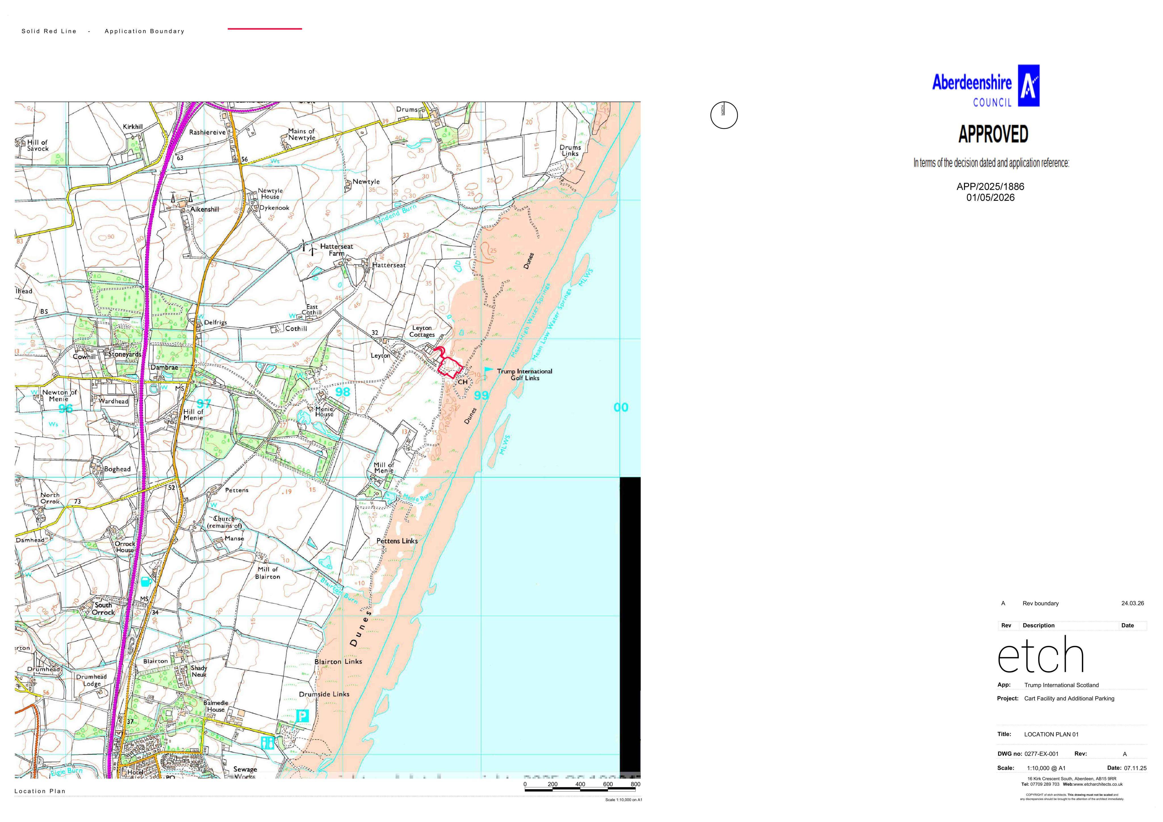Click the 'Pettens Links' map label

[397, 541]
